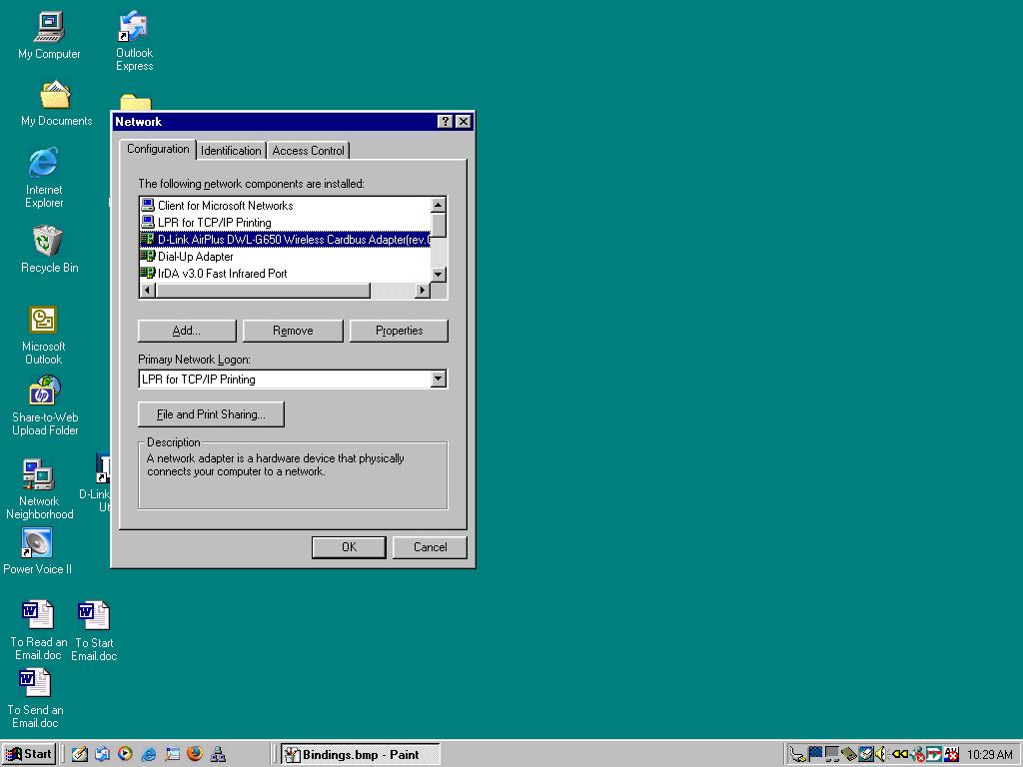
Task: Select To Read an Email.doc file
Action: click(x=38, y=630)
